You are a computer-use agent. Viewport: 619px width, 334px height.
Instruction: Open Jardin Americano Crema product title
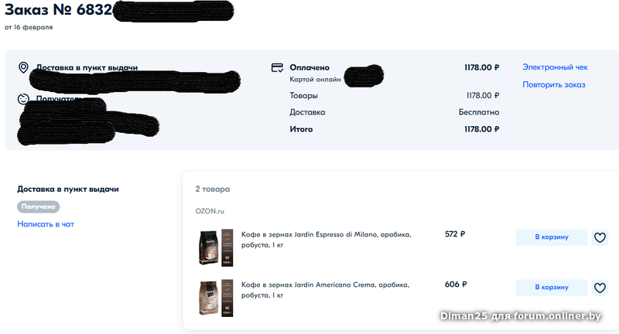[325, 290]
